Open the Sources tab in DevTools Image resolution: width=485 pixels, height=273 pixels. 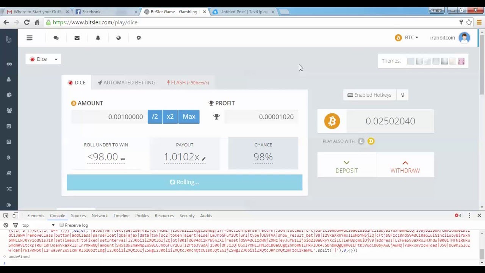[78, 216]
